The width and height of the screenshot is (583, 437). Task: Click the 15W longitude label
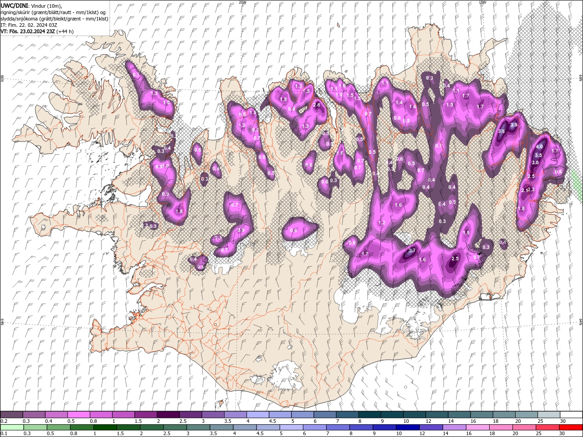482,2
